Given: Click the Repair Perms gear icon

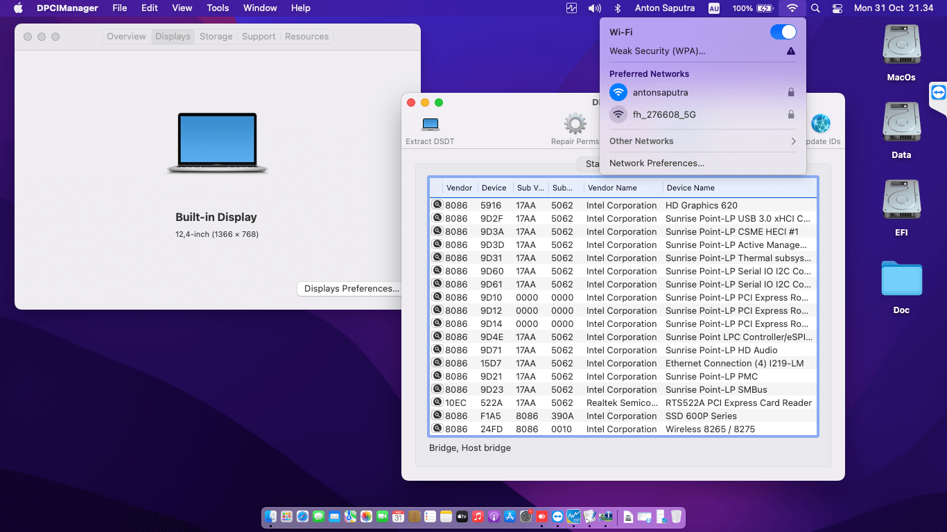Looking at the screenshot, I should coord(575,125).
